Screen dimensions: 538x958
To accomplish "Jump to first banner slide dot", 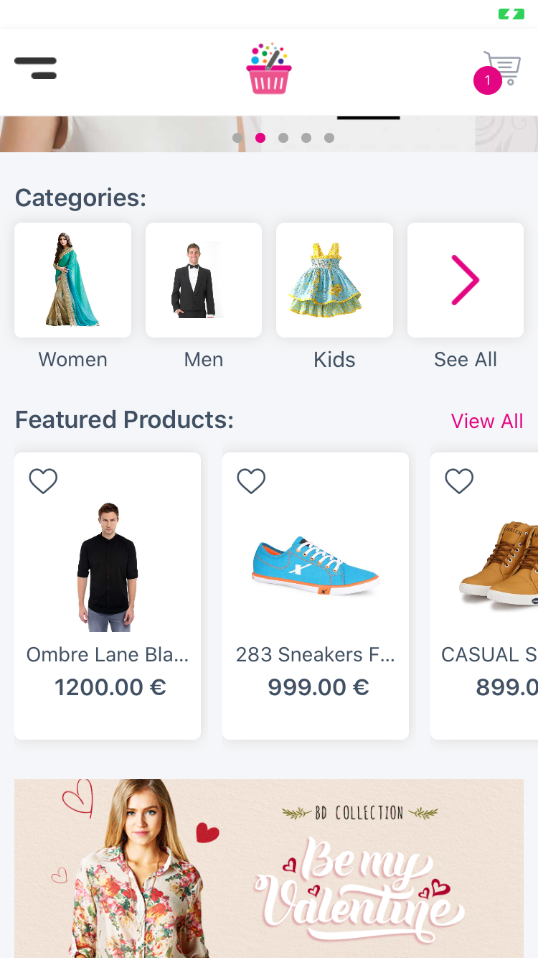I will point(237,138).
